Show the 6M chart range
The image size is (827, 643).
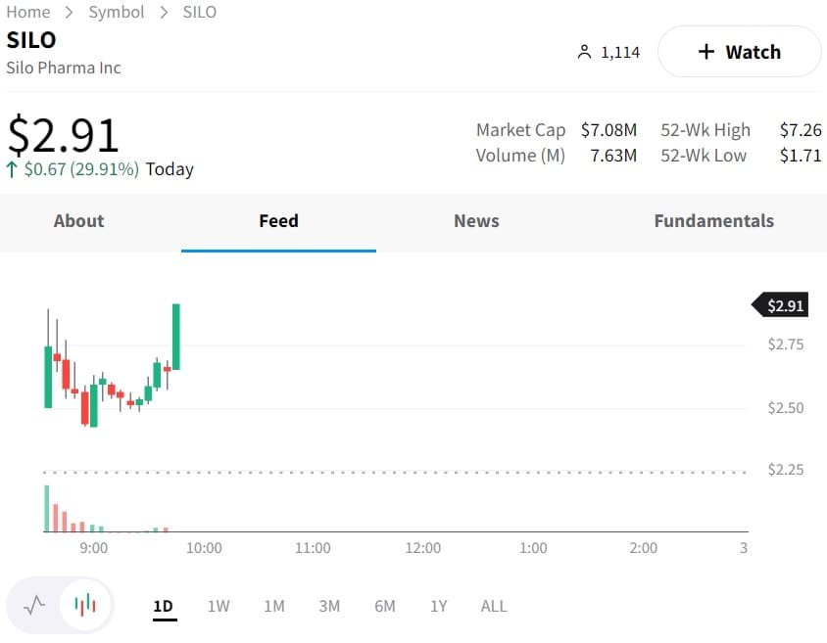[385, 607]
